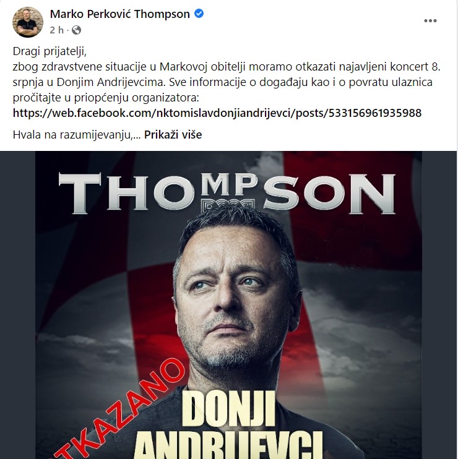458x459 pixels.
Task: Click the "Dragi prijatelji," greeting text
Action: (50, 51)
